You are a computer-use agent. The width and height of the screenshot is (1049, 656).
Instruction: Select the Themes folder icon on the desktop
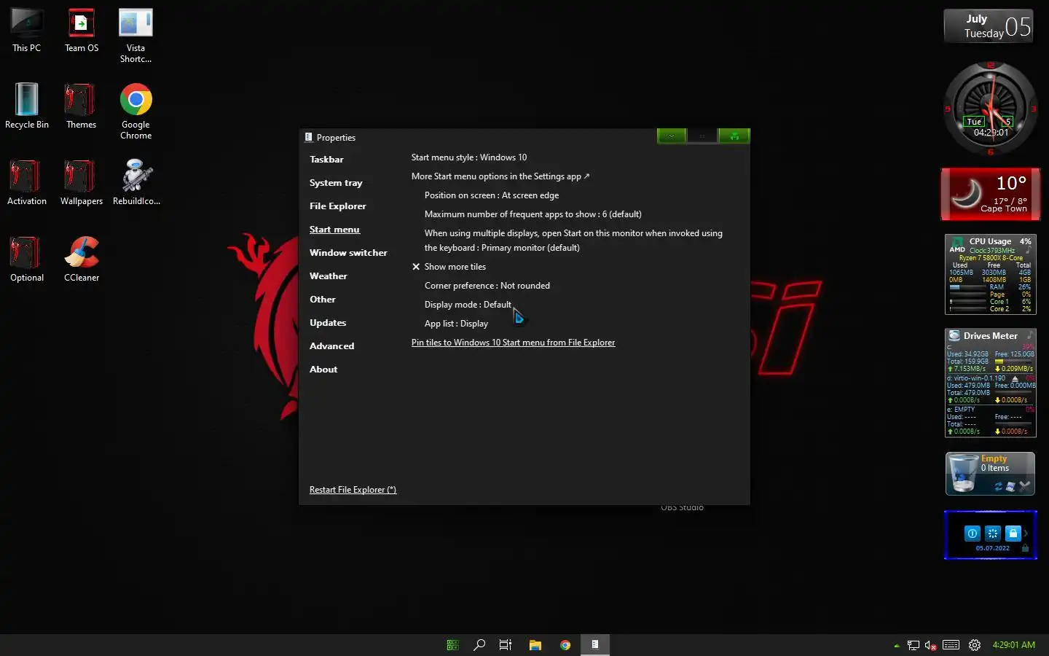coord(82,107)
